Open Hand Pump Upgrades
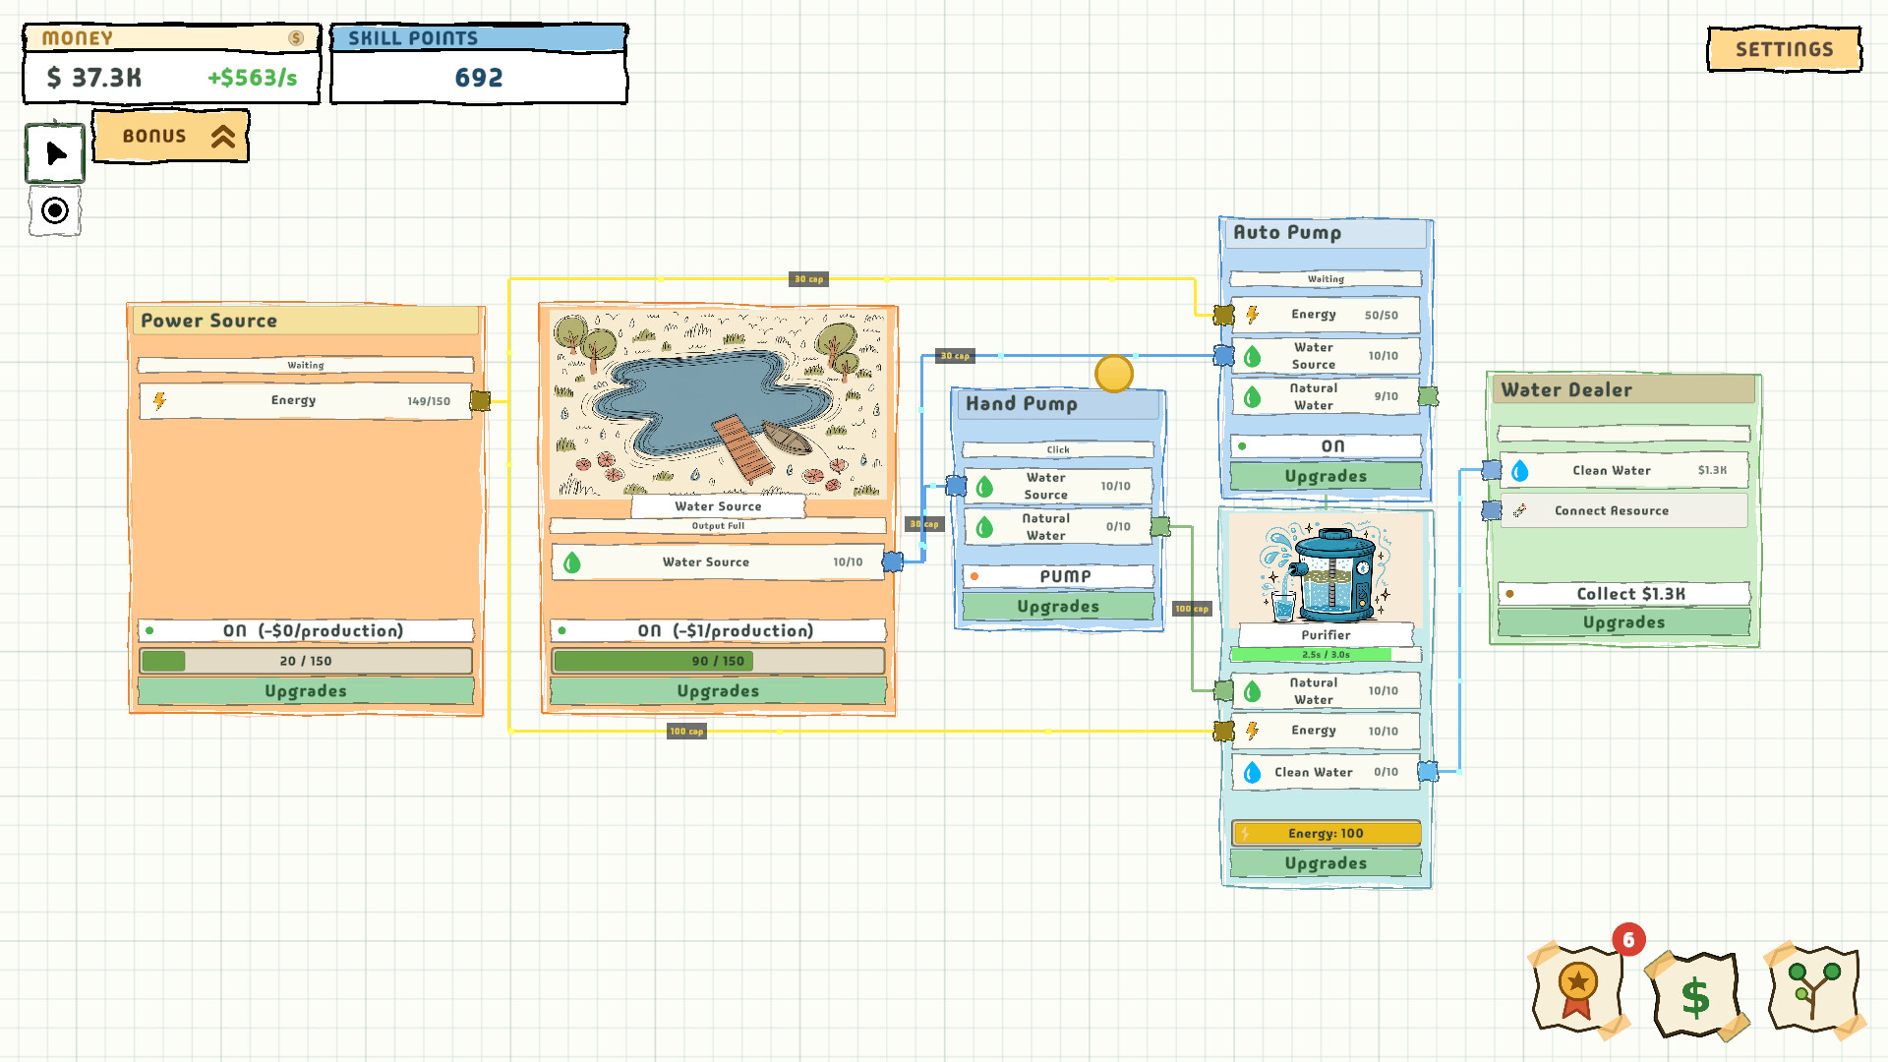The width and height of the screenshot is (1888, 1062). (1058, 607)
